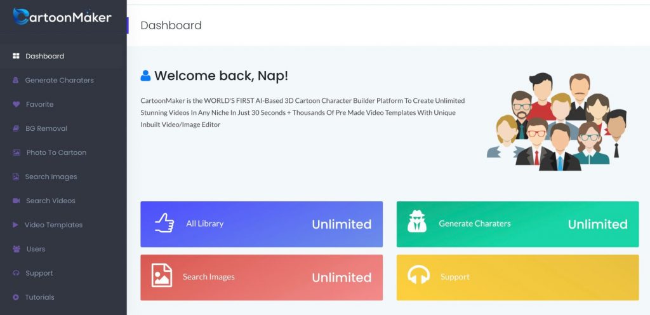650x315 pixels.
Task: Open the Search Images menu item
Action: click(51, 177)
